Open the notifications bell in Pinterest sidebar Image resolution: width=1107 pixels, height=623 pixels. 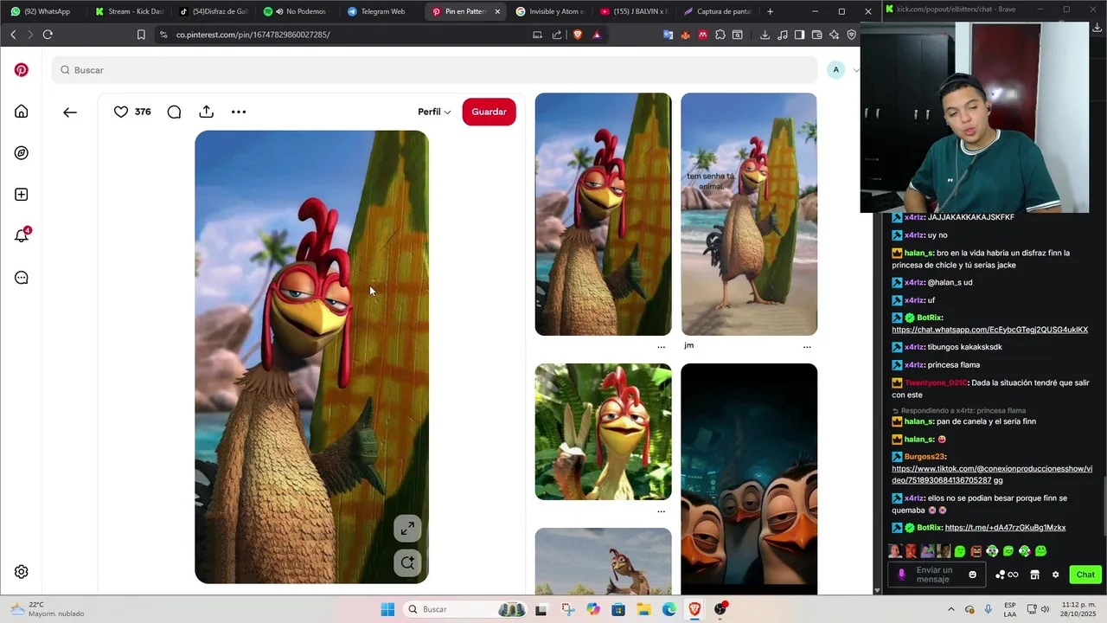(22, 235)
